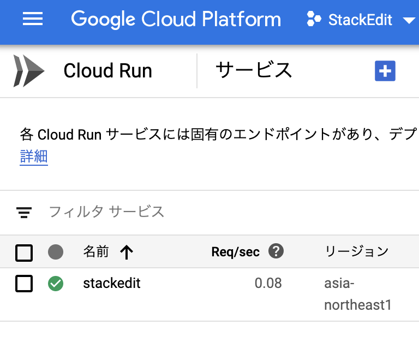Viewport: 419px width, 361px height.
Task: Click the gray status column header circle
Action: click(56, 252)
